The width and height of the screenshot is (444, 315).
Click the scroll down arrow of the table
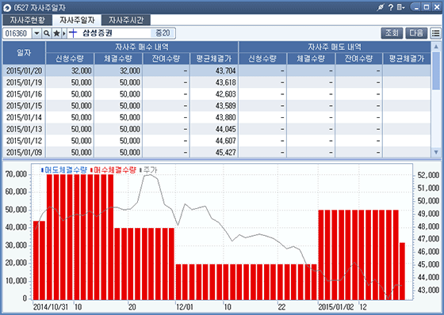(x=436, y=152)
